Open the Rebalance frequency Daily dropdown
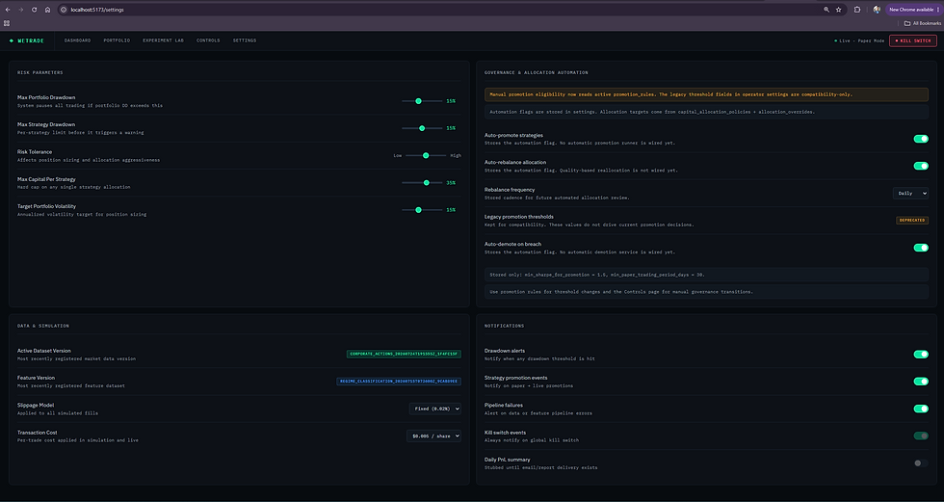This screenshot has height=502, width=944. 910,194
